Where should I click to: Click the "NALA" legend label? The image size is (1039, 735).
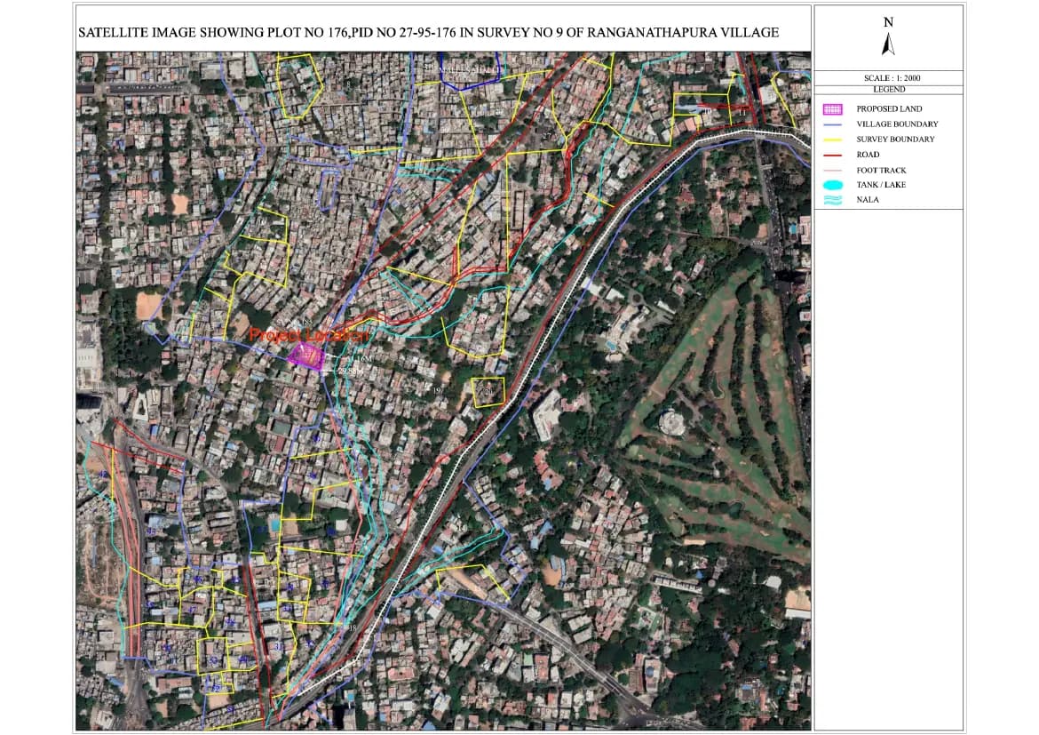coord(868,200)
